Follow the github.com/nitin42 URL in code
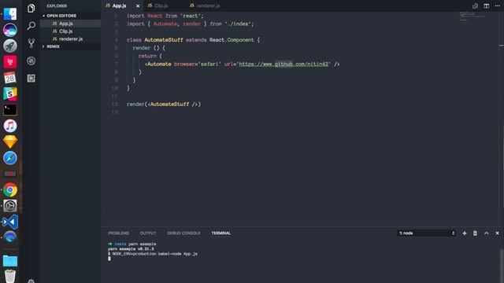The image size is (504, 283). (x=283, y=64)
